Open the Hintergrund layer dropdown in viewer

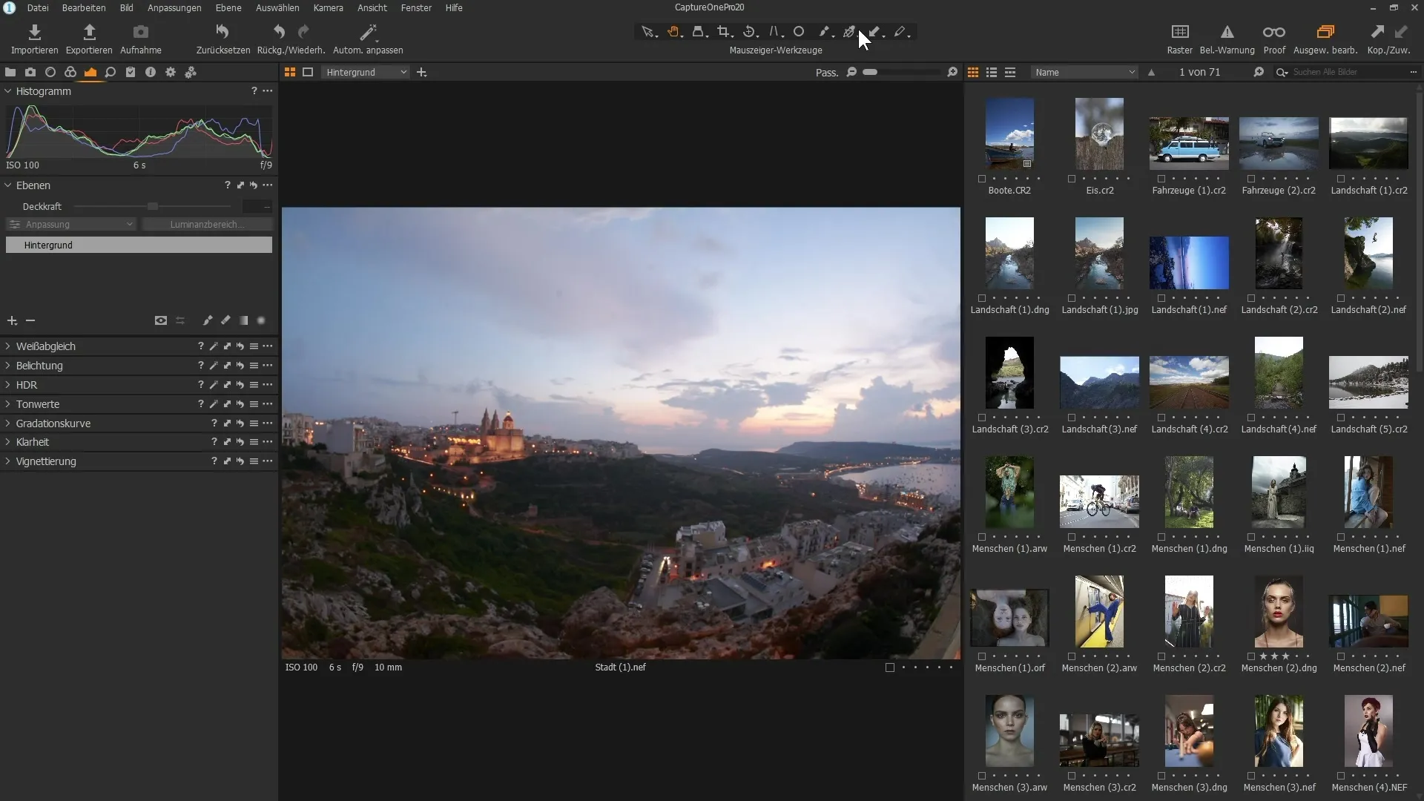366,72
